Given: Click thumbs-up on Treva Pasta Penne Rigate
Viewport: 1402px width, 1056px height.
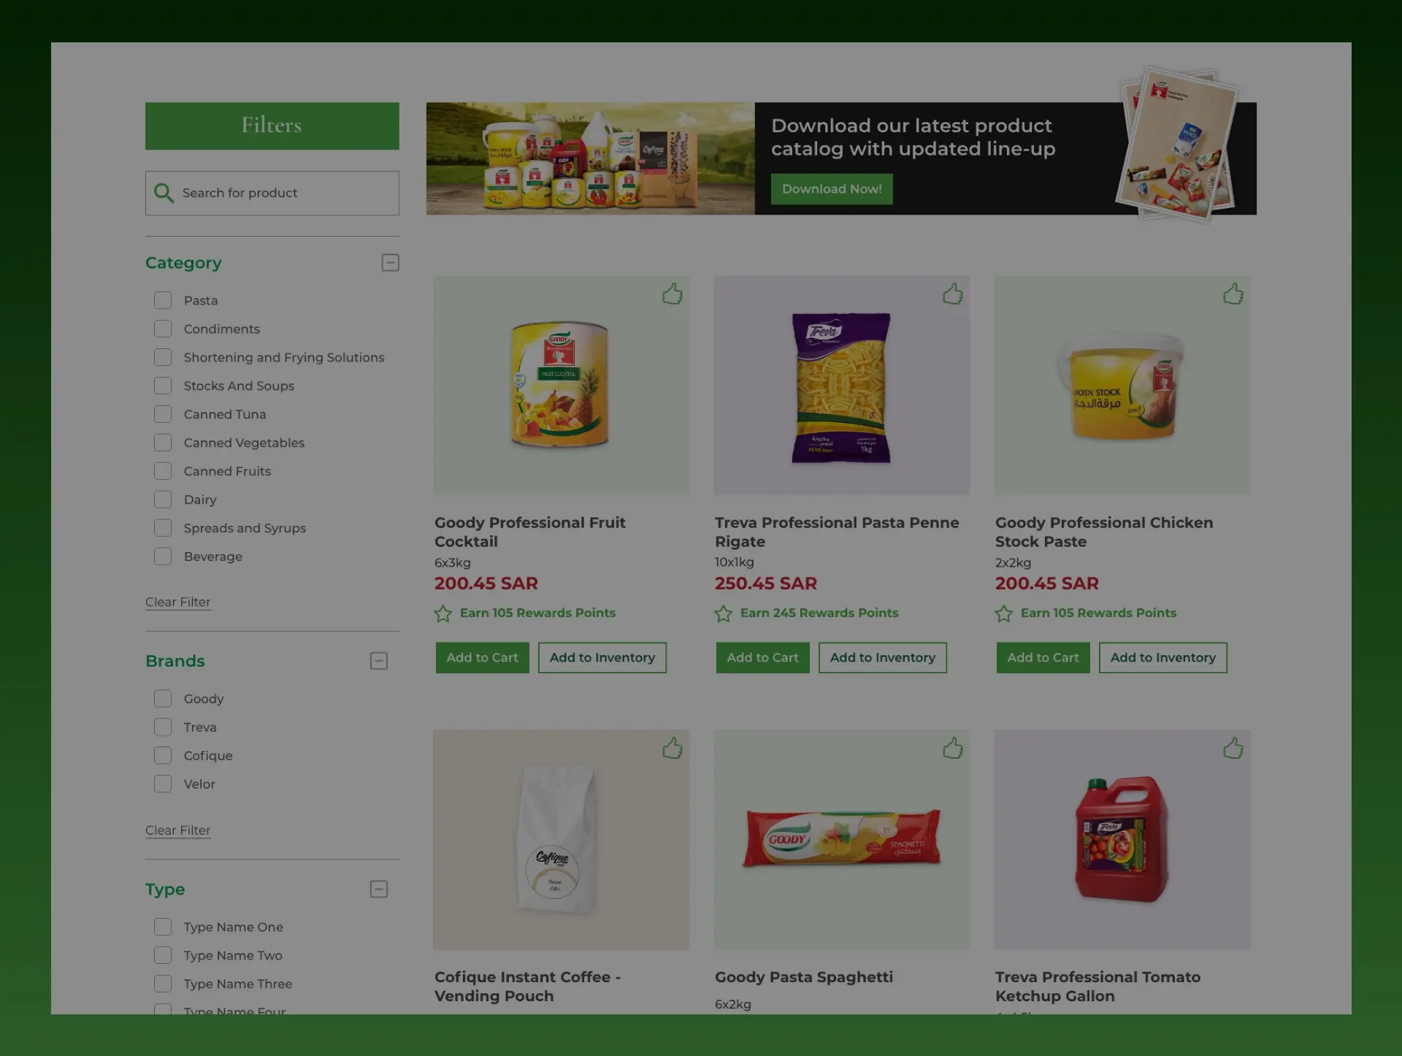Looking at the screenshot, I should [x=952, y=294].
